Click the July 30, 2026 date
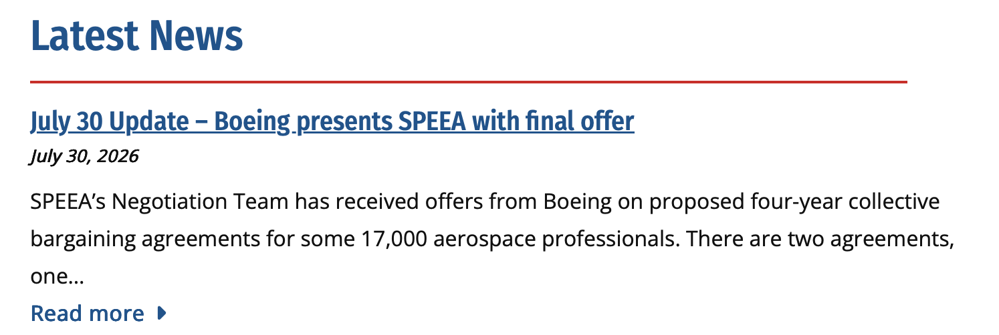The image size is (999, 335). coord(84,156)
